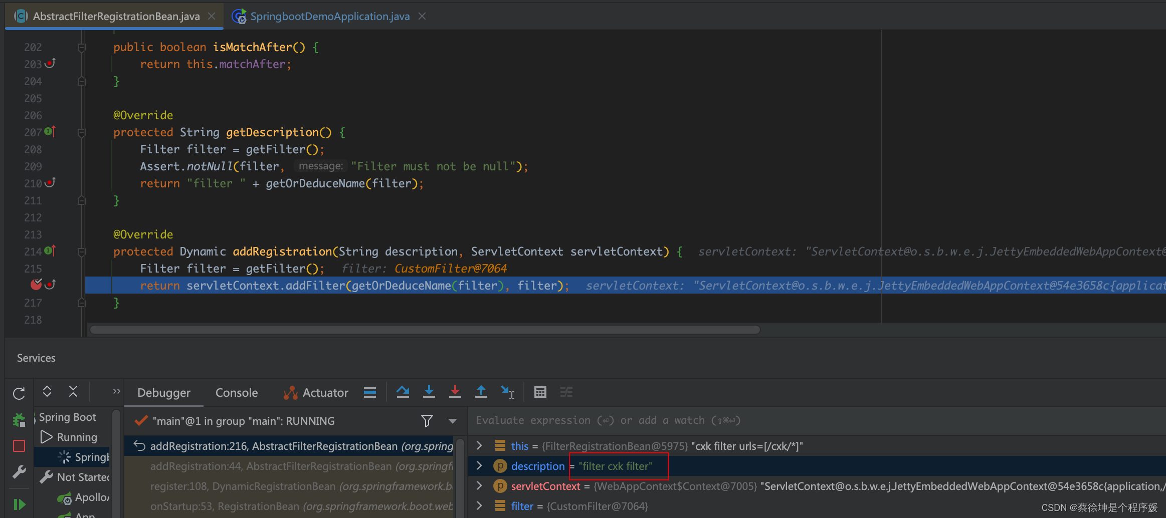The image size is (1166, 518).
Task: Close the SpringbootDemoApplication.java tab
Action: [x=422, y=17]
